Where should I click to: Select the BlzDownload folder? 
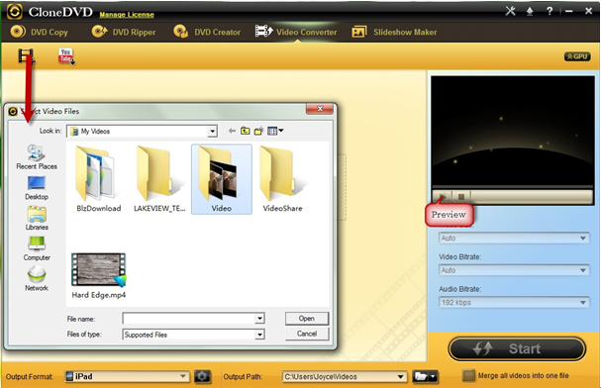tap(98, 179)
